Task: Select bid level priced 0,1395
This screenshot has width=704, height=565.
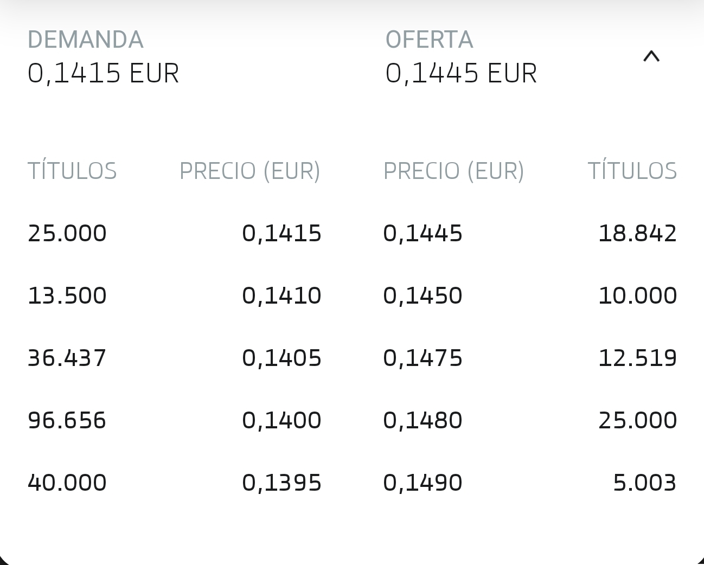Action: [x=282, y=482]
